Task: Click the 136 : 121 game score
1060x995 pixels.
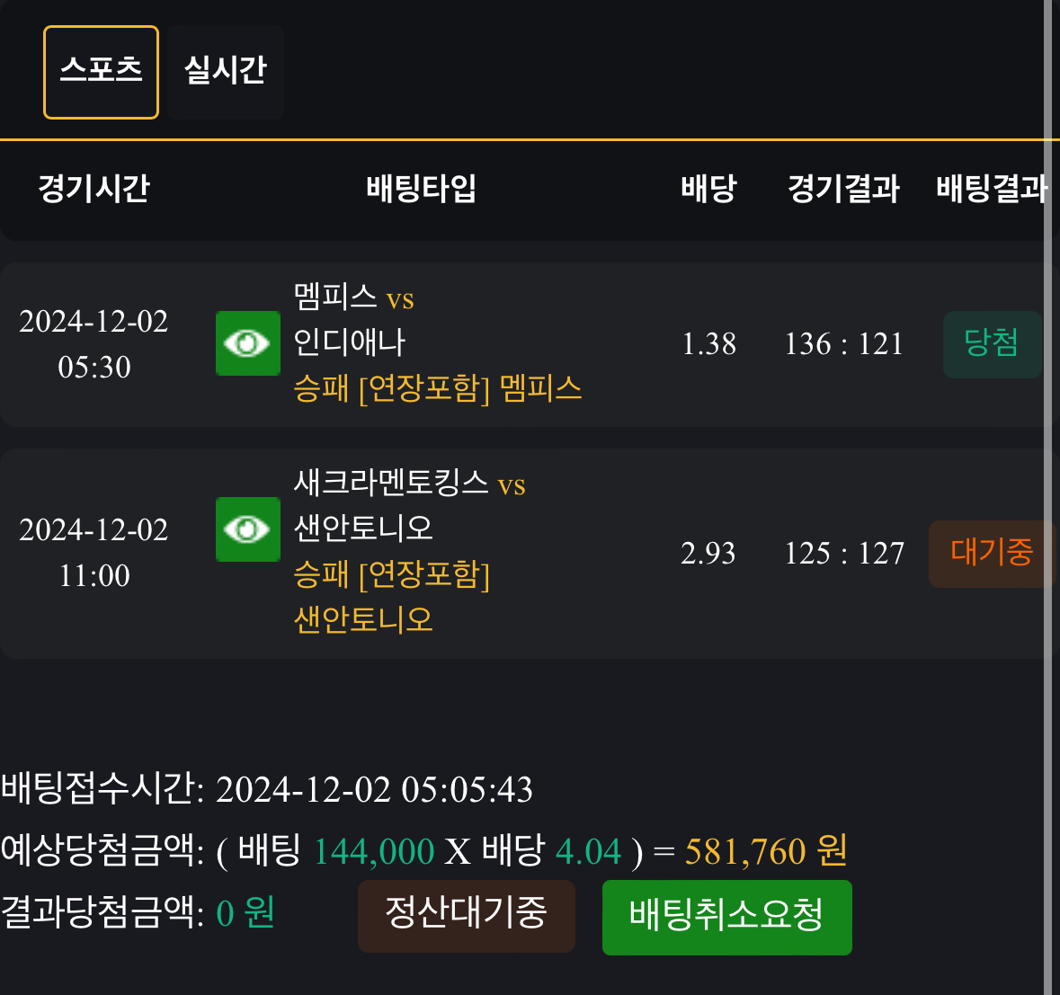Action: pos(843,344)
